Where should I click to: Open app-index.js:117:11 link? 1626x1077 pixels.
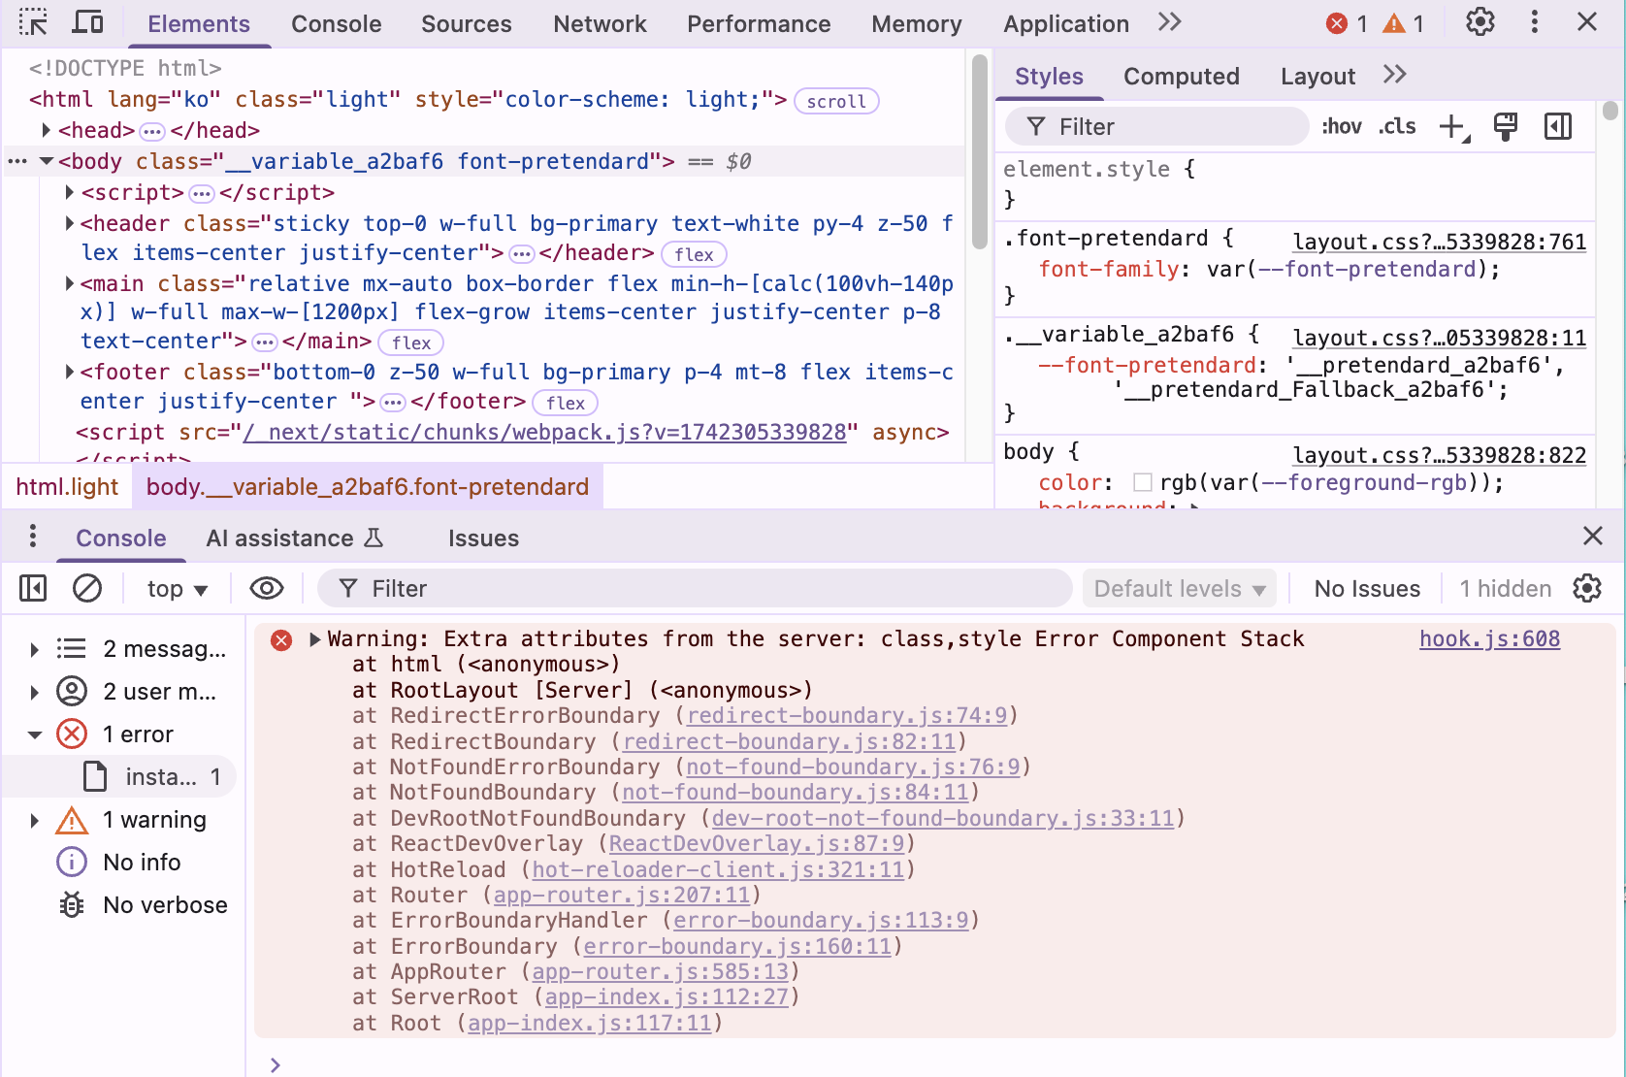pyautogui.click(x=590, y=1024)
